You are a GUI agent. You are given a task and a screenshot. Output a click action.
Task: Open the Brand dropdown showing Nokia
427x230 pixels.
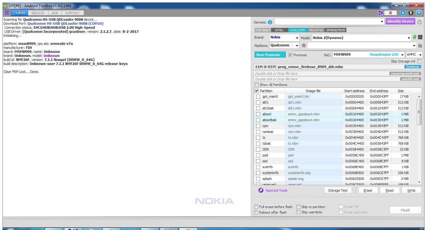[x=297, y=38]
